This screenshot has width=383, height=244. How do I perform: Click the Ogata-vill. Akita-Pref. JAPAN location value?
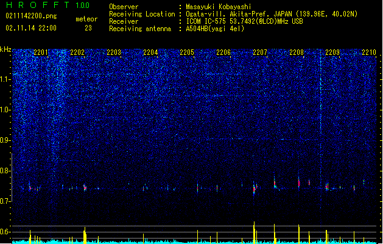[272, 14]
